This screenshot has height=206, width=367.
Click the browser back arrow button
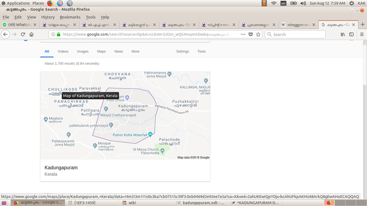(6, 34)
